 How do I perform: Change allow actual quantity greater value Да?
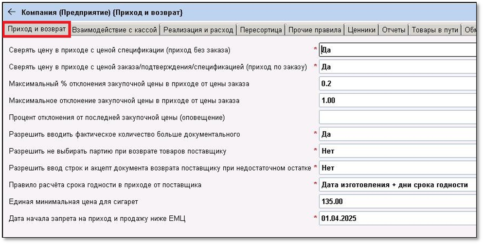(x=397, y=134)
